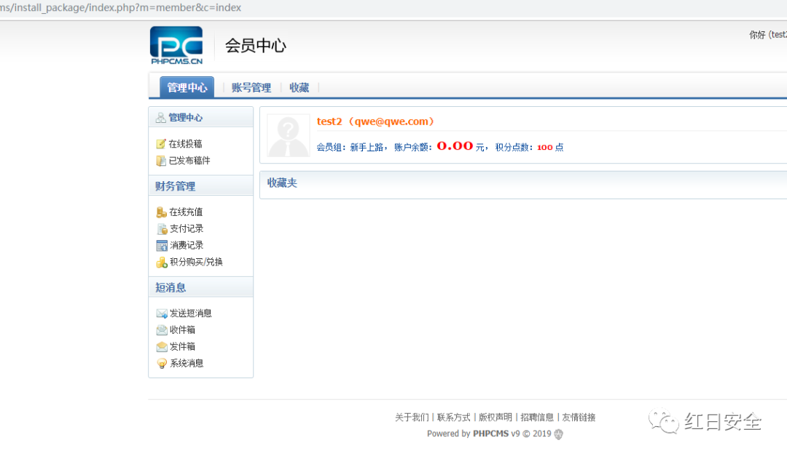
Task: Click the send message envelope icon
Action: pyautogui.click(x=162, y=313)
